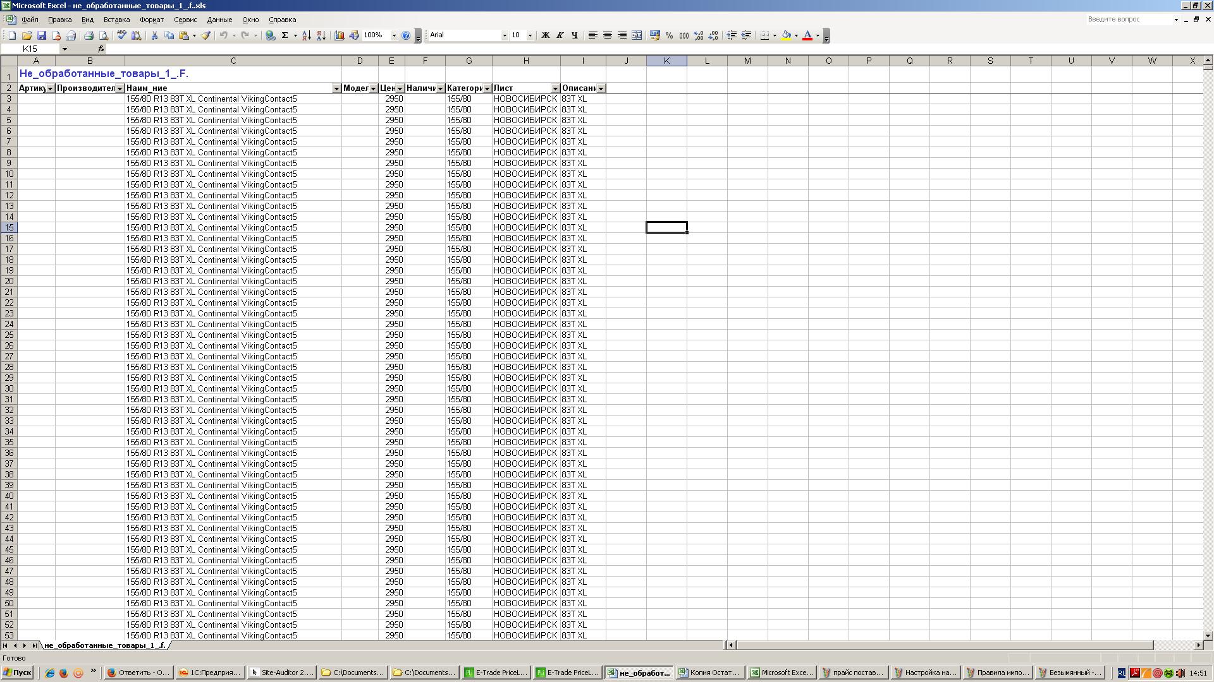The height and width of the screenshot is (682, 1214).
Task: Launch the Chart Wizard
Action: [x=340, y=35]
